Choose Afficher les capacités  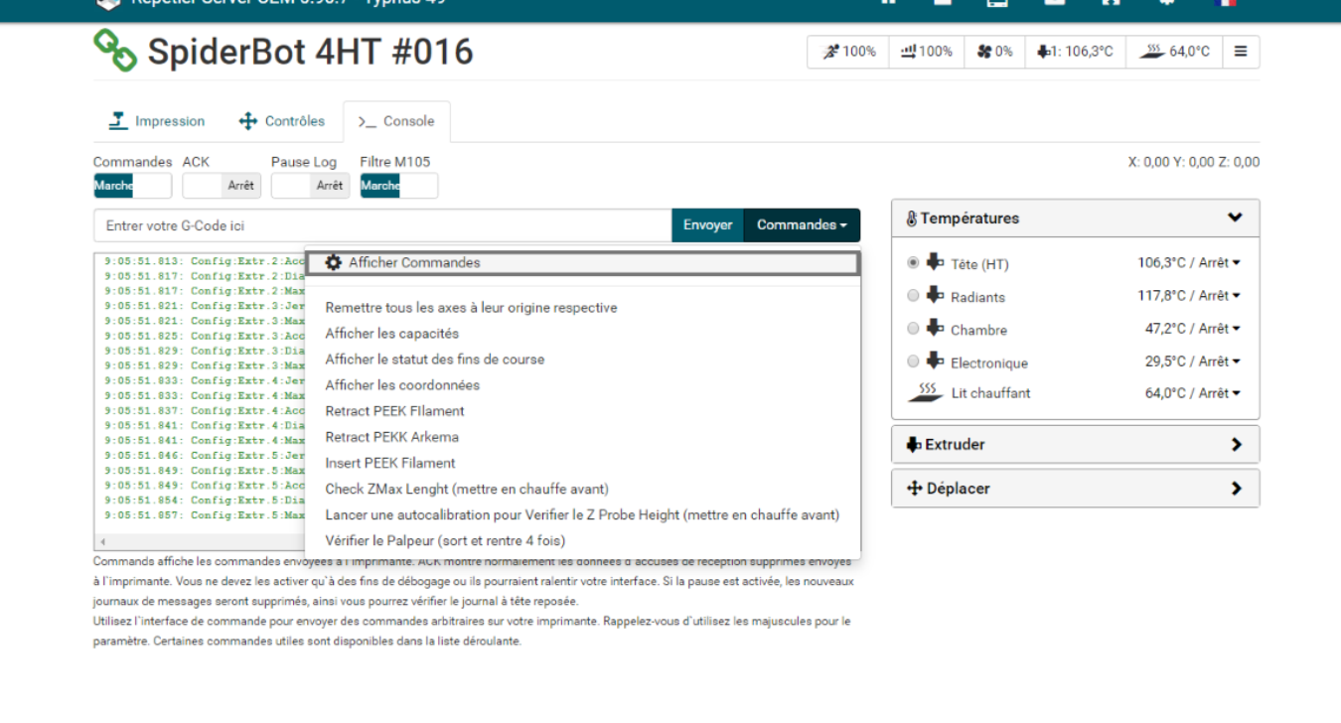tap(583, 334)
